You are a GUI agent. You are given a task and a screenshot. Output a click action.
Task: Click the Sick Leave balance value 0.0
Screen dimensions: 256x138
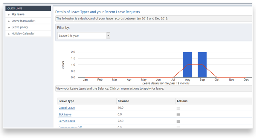click(120, 114)
